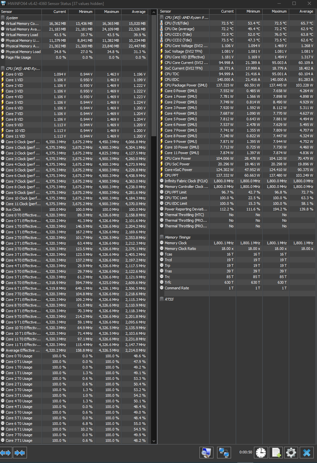Minimize the HWiNFO64 window

point(279,3)
